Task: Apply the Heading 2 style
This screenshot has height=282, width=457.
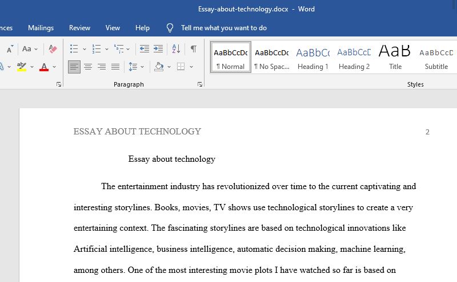Action: coord(354,57)
